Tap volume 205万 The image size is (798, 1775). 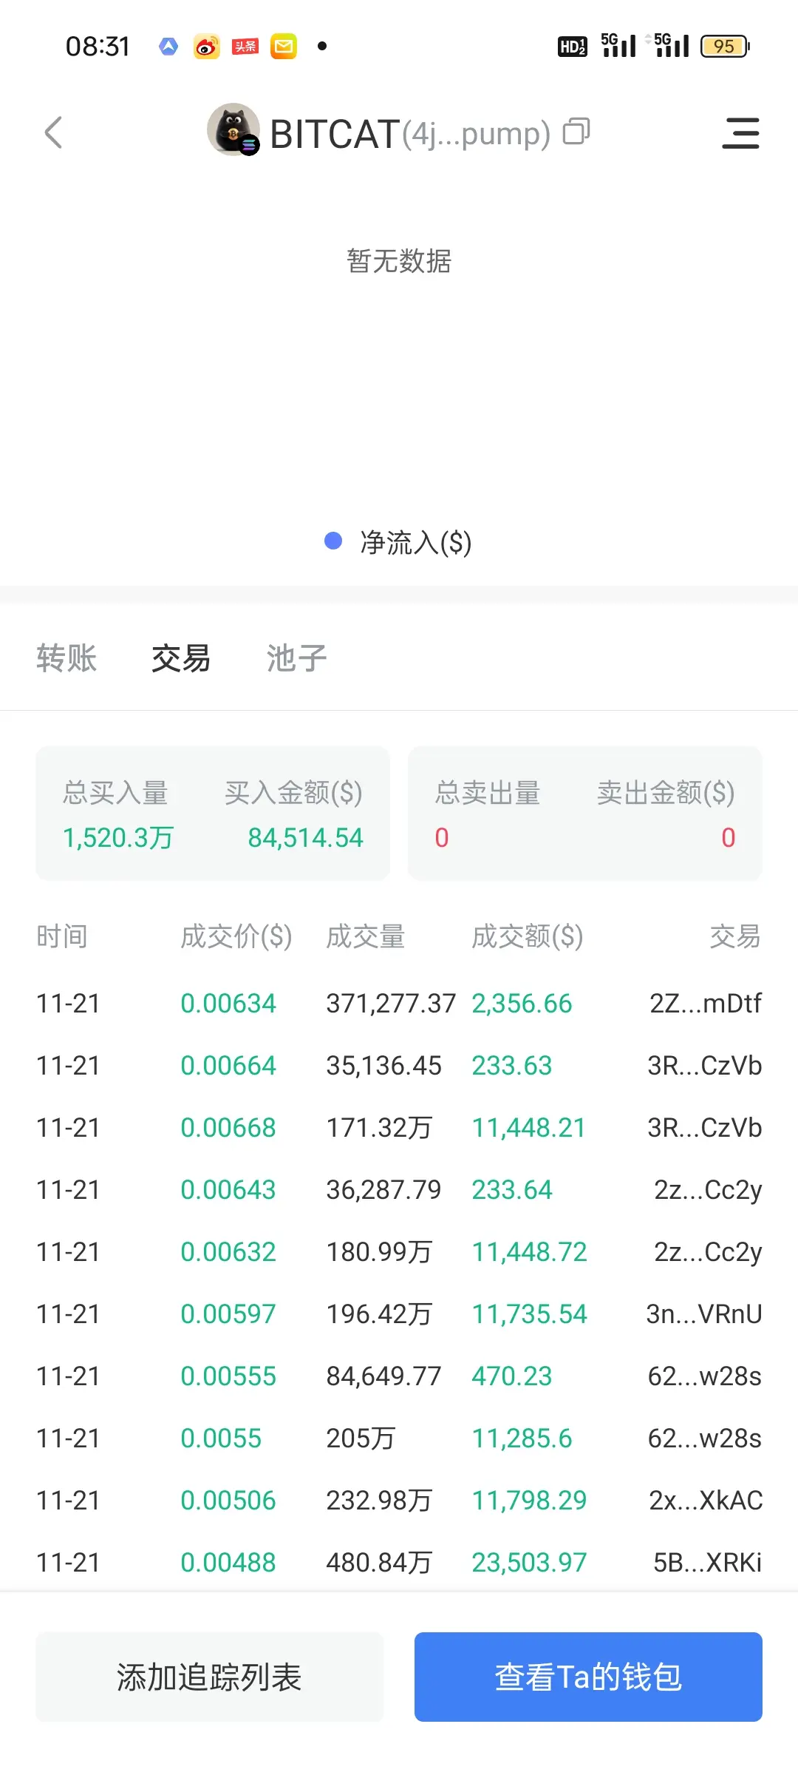[361, 1438]
